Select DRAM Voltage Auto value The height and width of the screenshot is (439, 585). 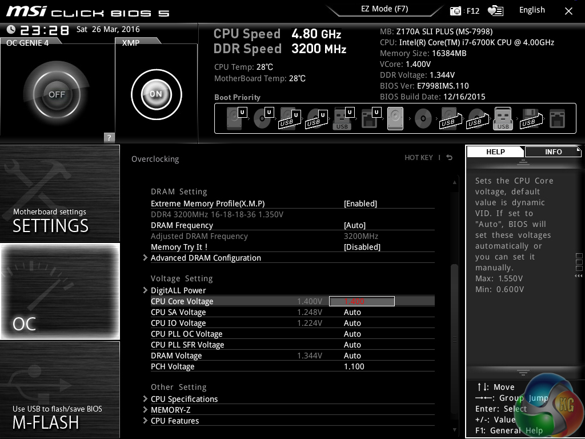352,356
